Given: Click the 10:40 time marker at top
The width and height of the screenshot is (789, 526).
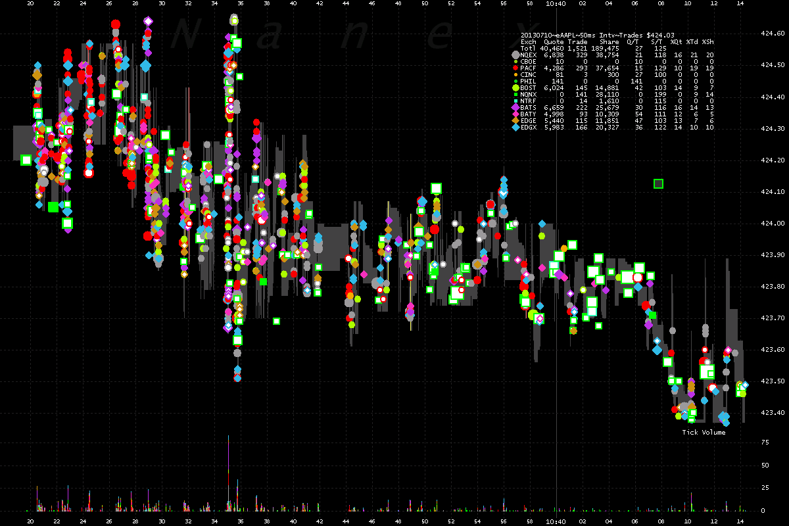Looking at the screenshot, I should click(556, 3).
